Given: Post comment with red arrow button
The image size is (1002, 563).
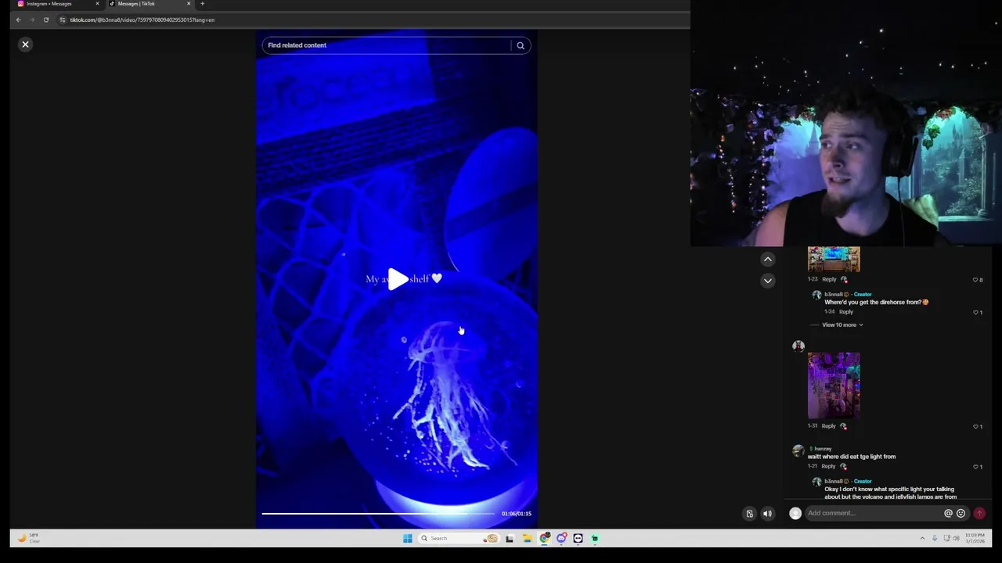Looking at the screenshot, I should click(x=979, y=513).
